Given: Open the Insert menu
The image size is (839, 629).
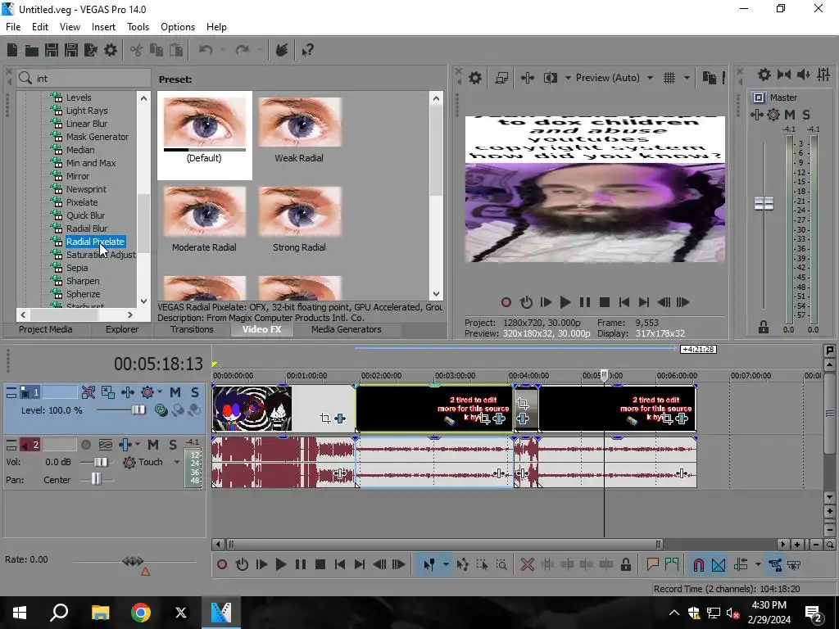Looking at the screenshot, I should coord(103,27).
